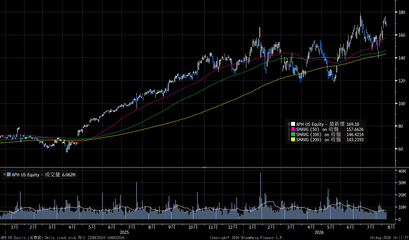Select the 'SMAVG (200)' legend label
The image size is (409, 240).
point(309,140)
